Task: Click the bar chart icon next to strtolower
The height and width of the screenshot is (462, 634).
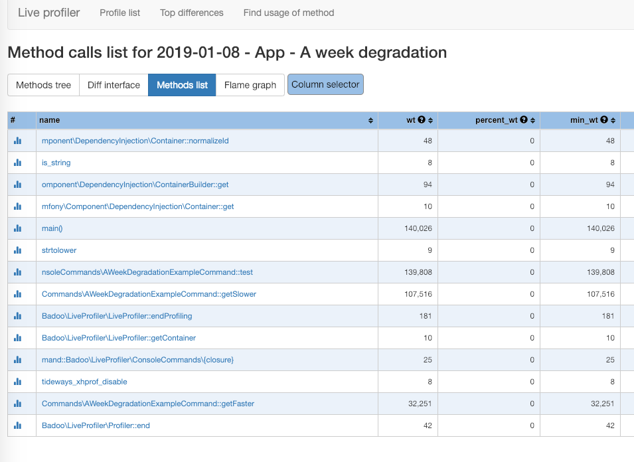Action: (18, 250)
